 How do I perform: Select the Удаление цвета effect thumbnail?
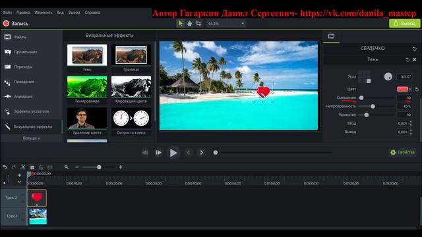[87, 118]
